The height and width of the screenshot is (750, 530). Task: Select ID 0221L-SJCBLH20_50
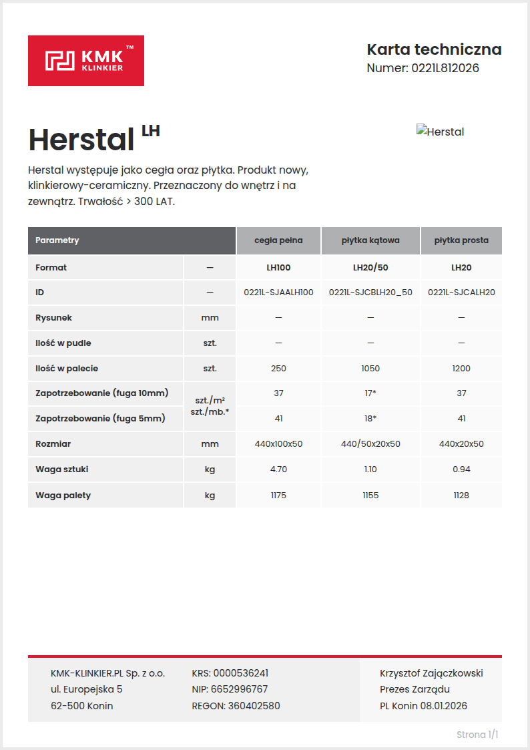[370, 293]
